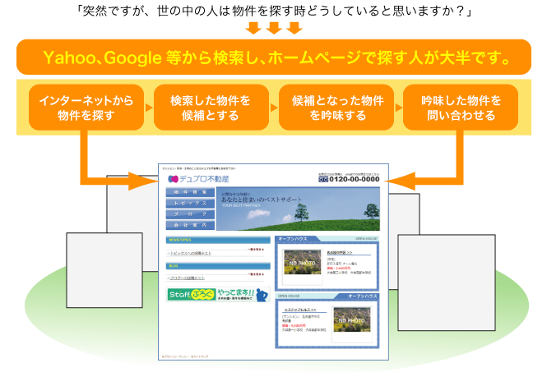Click the デュプロ不動産 logo
The width and height of the screenshot is (547, 372).
pos(198,179)
